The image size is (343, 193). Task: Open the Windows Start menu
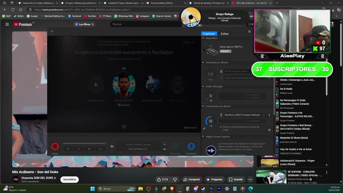point(92,189)
